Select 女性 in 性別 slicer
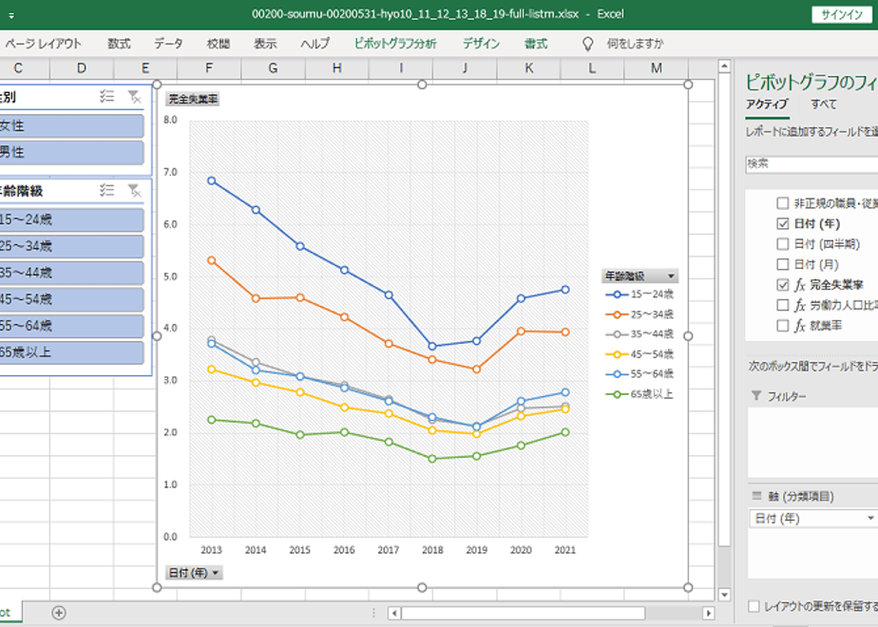 tap(70, 126)
